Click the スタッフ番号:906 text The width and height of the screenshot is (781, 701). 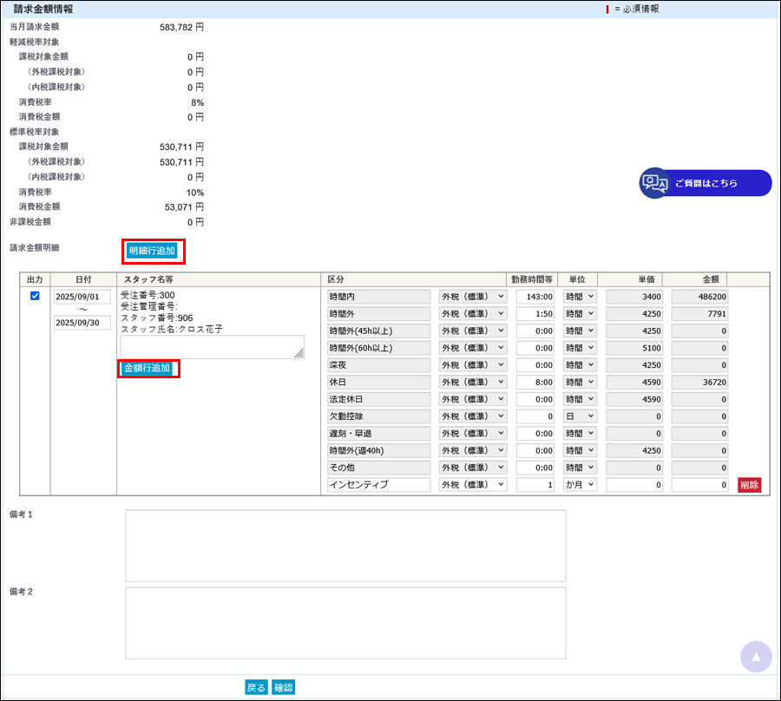[157, 318]
